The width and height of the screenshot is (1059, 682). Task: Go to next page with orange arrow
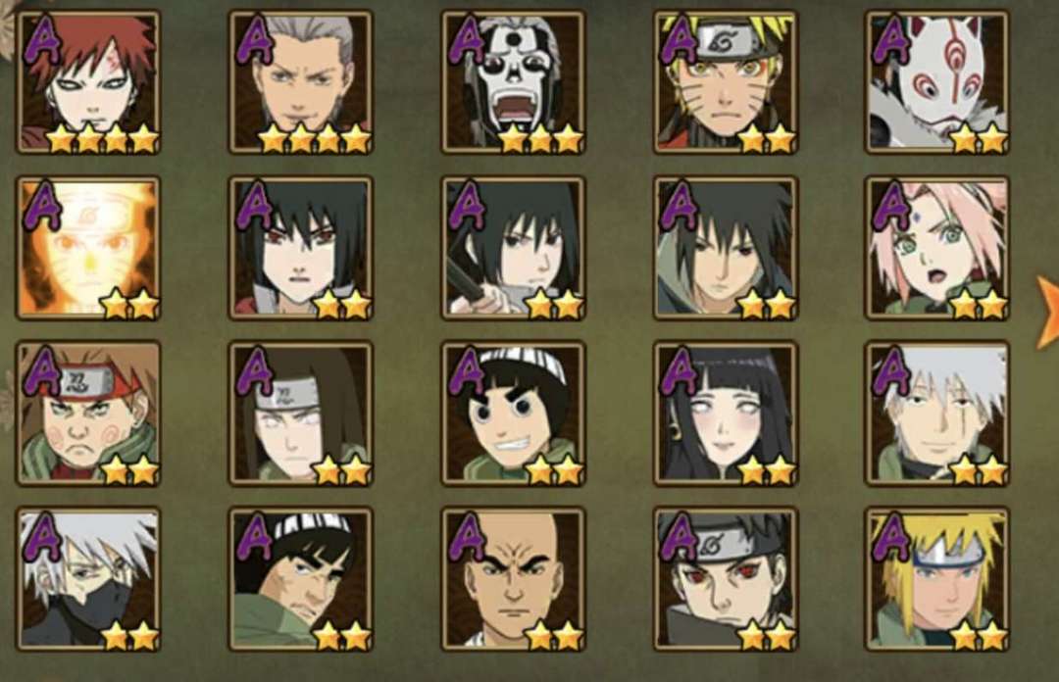1047,312
